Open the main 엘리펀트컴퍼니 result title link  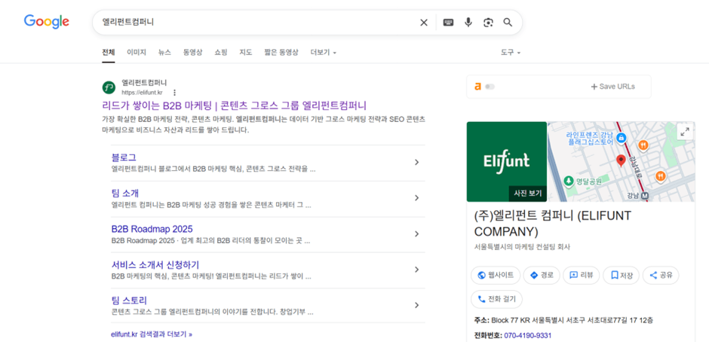click(x=234, y=105)
